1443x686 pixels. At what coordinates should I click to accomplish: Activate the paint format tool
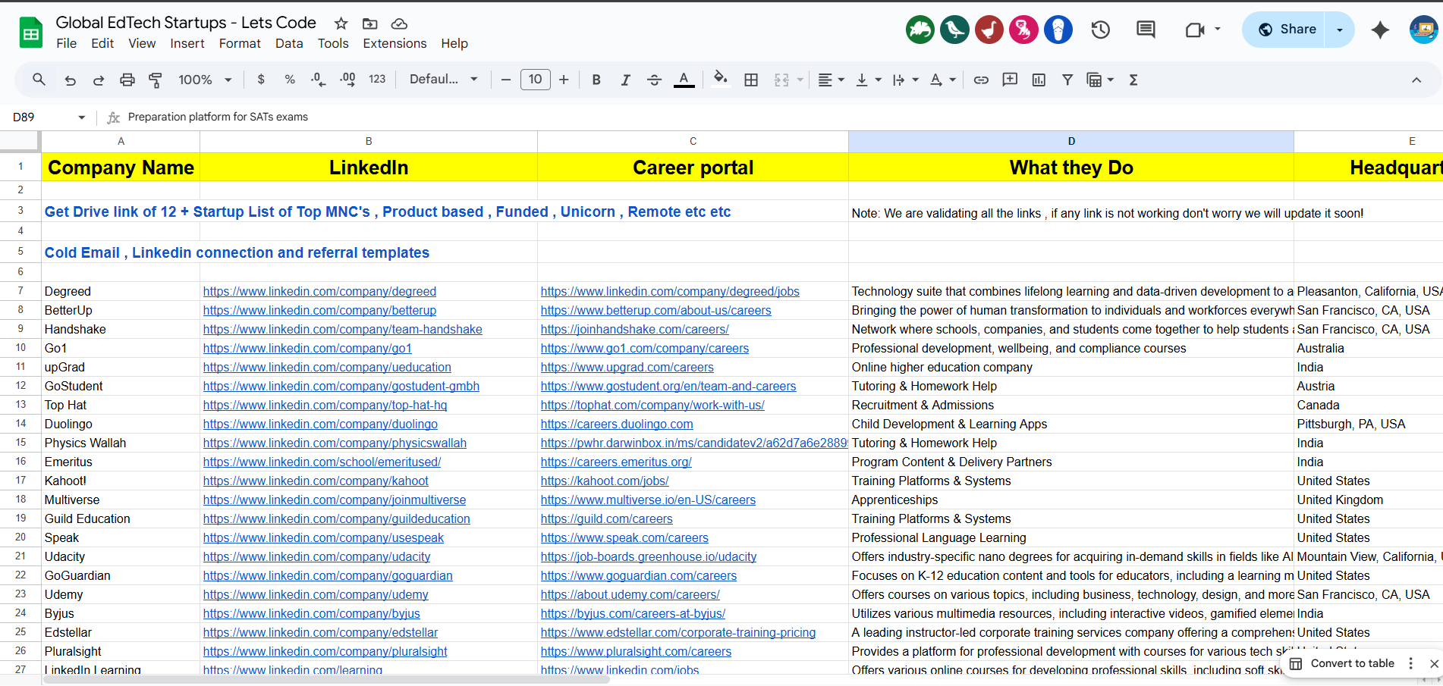click(156, 80)
